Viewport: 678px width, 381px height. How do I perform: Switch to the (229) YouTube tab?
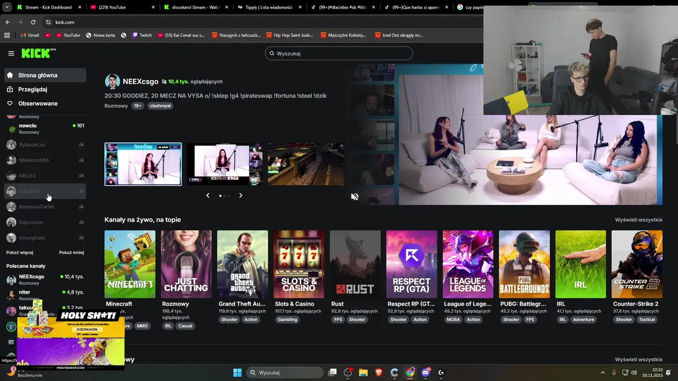(x=122, y=7)
